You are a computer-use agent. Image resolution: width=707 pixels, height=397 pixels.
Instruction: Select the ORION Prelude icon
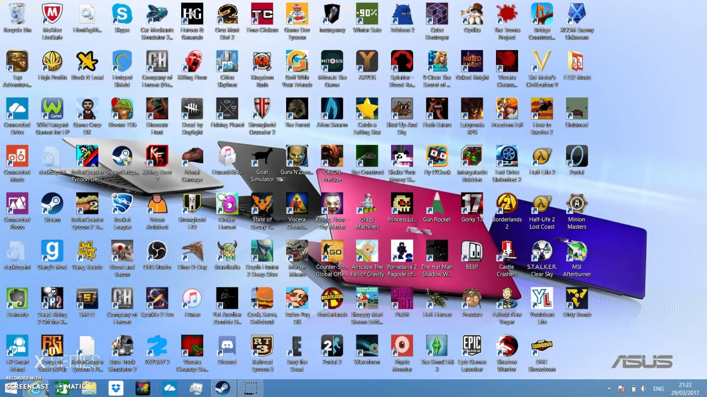pos(332,164)
